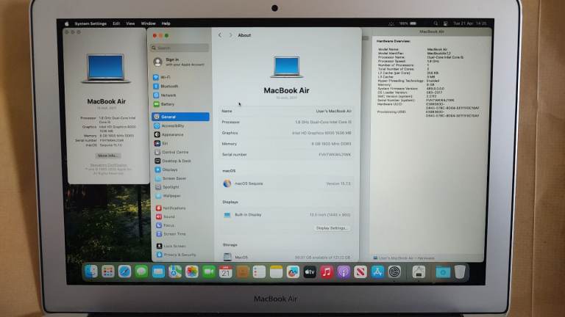Go back with the left chevron
Image resolution: width=565 pixels, height=317 pixels.
220,35
